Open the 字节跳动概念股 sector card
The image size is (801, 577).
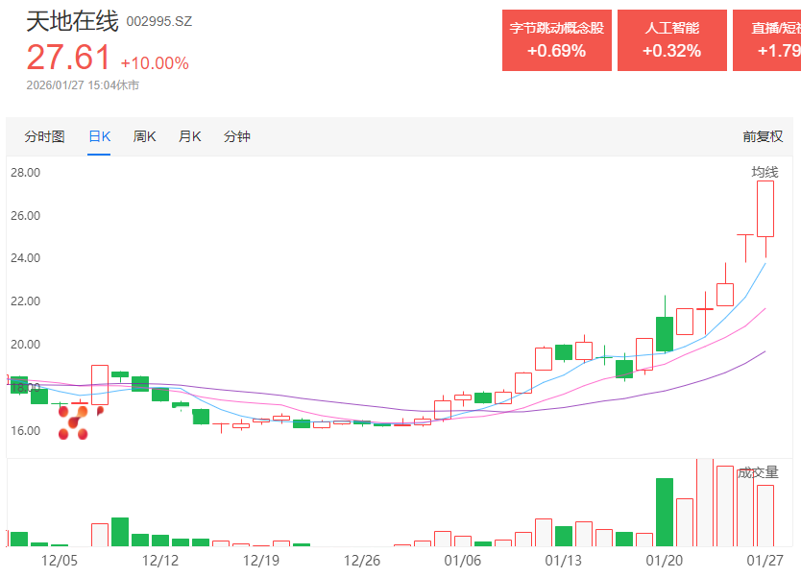(x=556, y=39)
